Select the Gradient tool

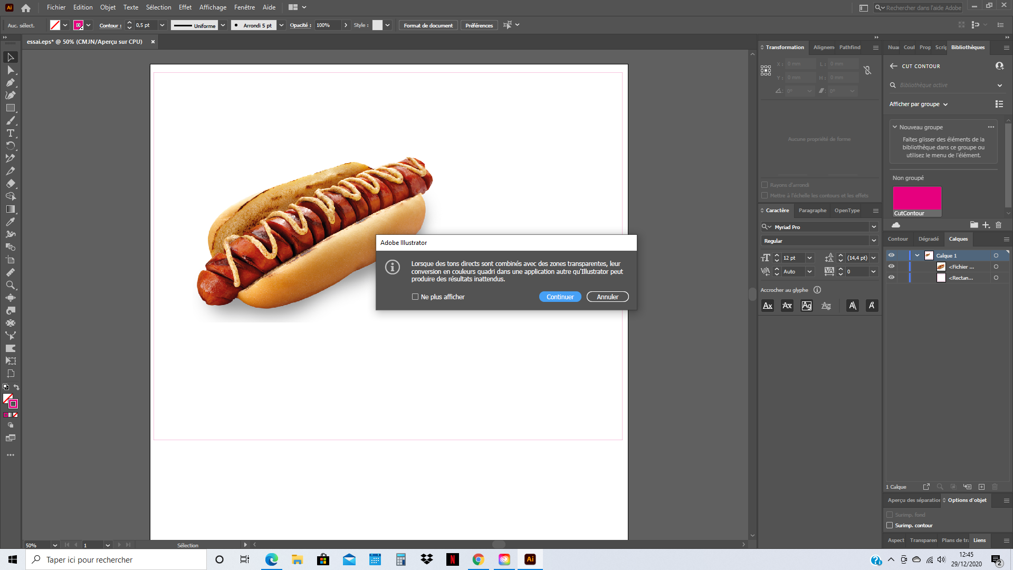pyautogui.click(x=11, y=209)
